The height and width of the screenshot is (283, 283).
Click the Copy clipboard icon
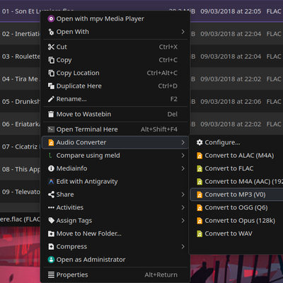51,60
